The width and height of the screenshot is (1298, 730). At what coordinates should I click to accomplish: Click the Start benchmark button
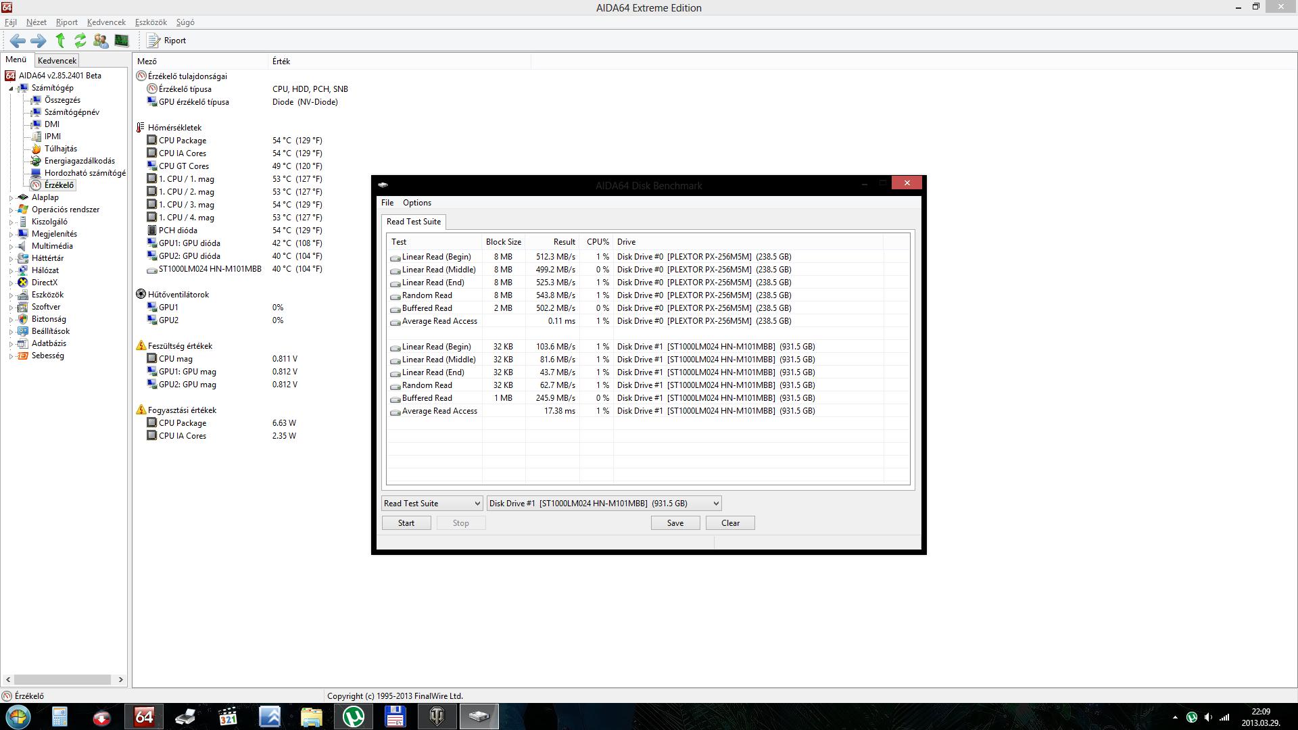coord(406,523)
